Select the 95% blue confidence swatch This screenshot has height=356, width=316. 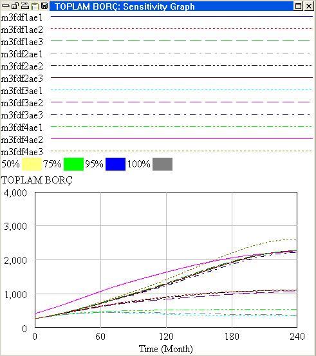click(116, 164)
